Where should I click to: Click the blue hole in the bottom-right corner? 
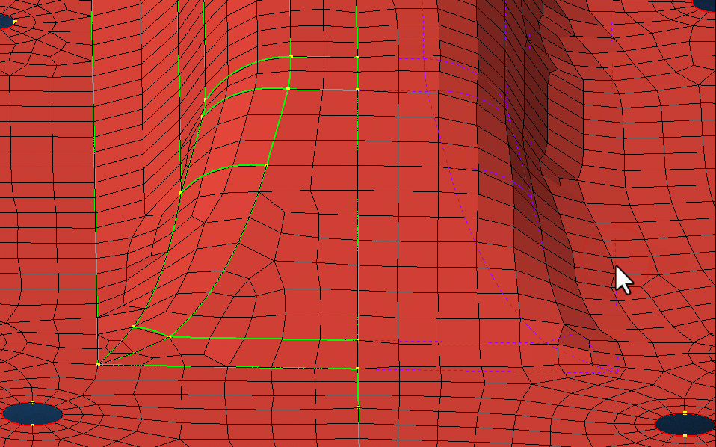(685, 424)
